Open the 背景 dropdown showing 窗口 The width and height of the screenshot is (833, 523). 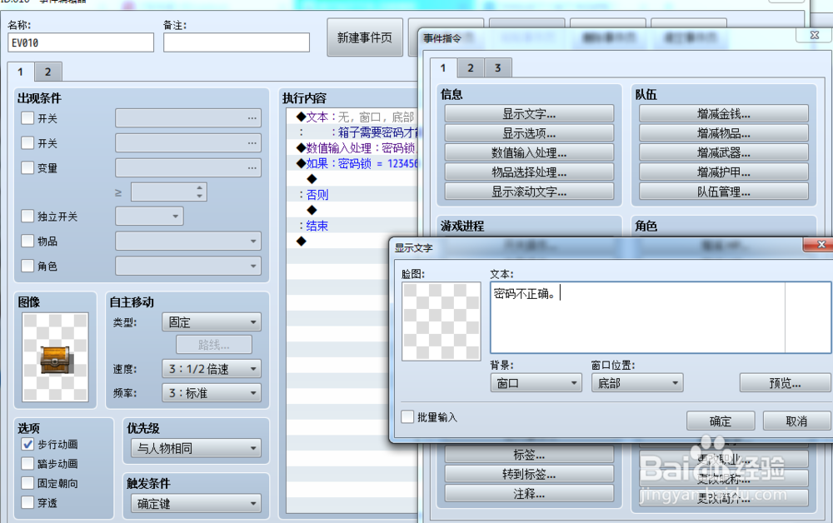[536, 383]
